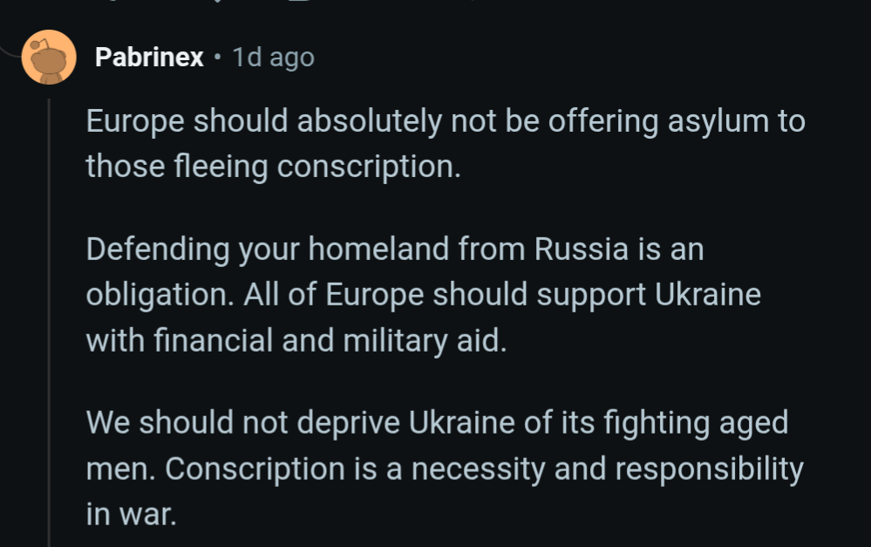Click the word 'Conscription' in third paragraph
The height and width of the screenshot is (547, 871).
[255, 469]
